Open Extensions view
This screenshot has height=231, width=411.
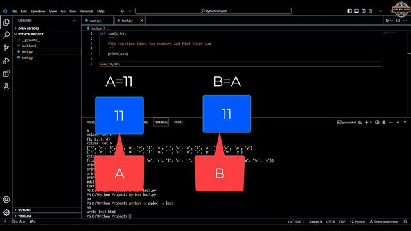[6, 74]
